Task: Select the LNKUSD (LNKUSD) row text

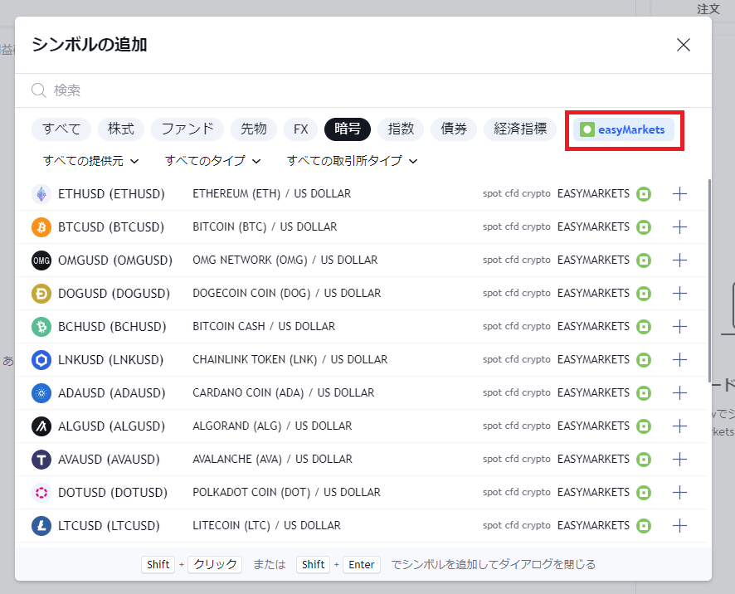Action: click(110, 359)
